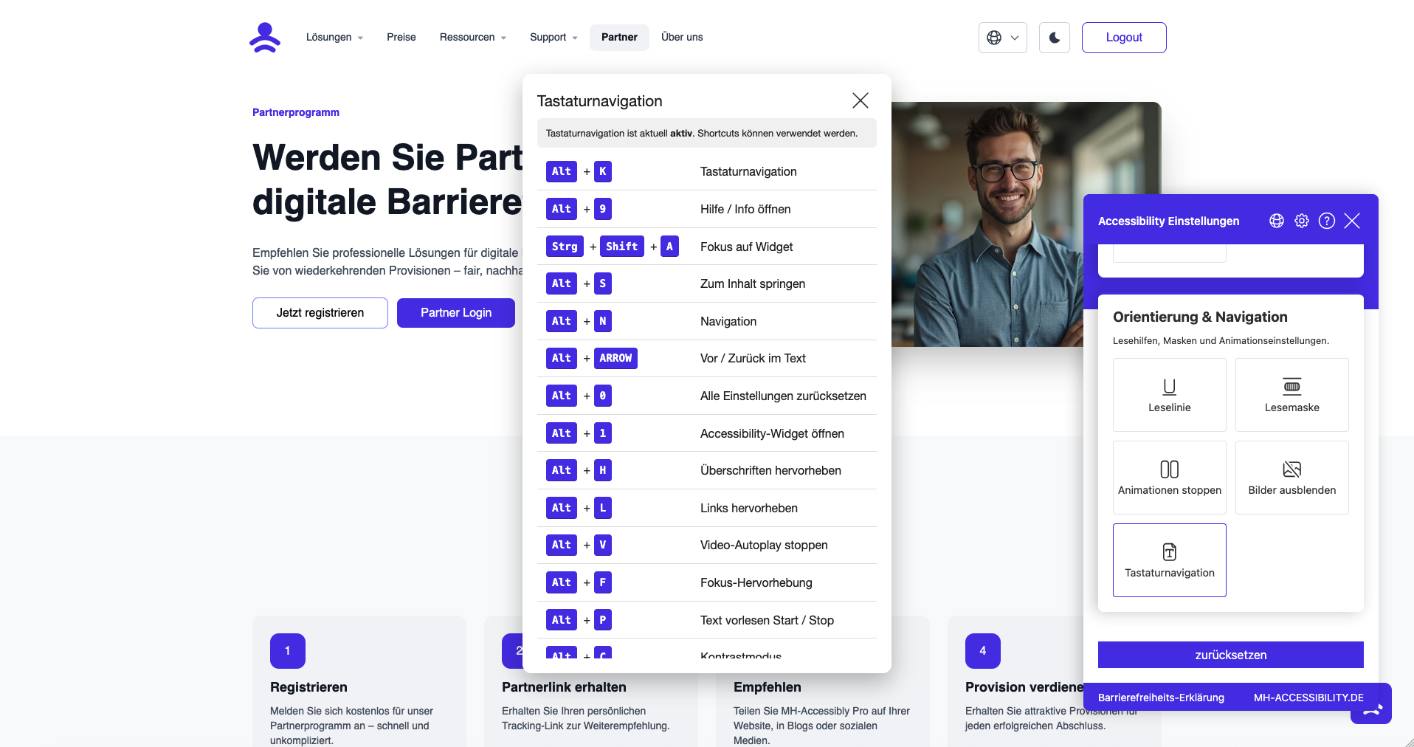Go to the Über uns page
The image size is (1414, 747).
[x=681, y=38]
